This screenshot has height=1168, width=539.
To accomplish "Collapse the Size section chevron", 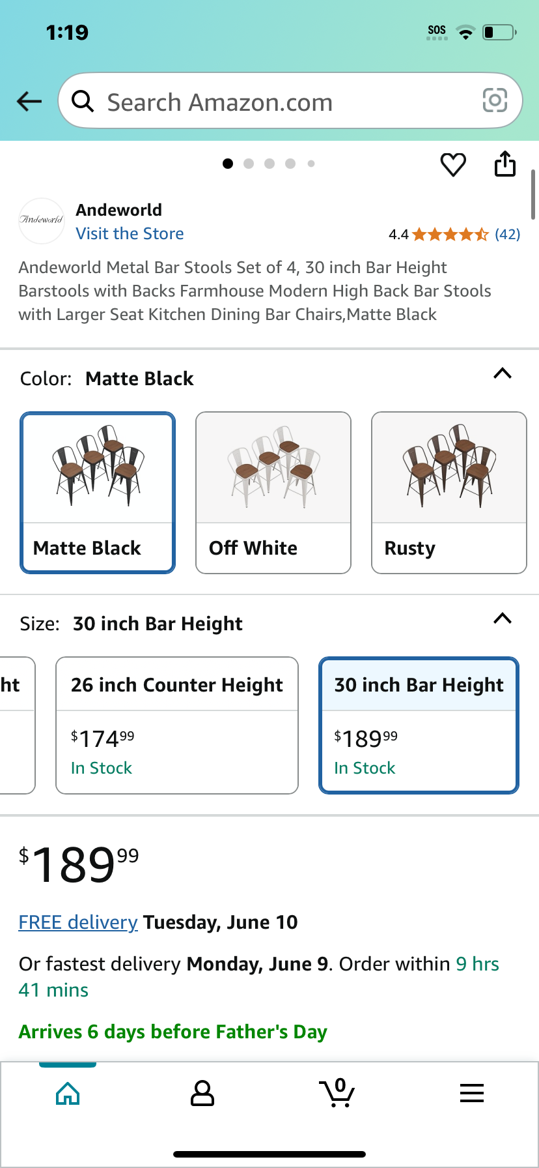I will pos(503,619).
